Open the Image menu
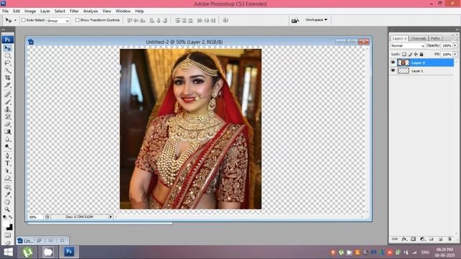Screen dimensions: 461x259 coord(30,12)
